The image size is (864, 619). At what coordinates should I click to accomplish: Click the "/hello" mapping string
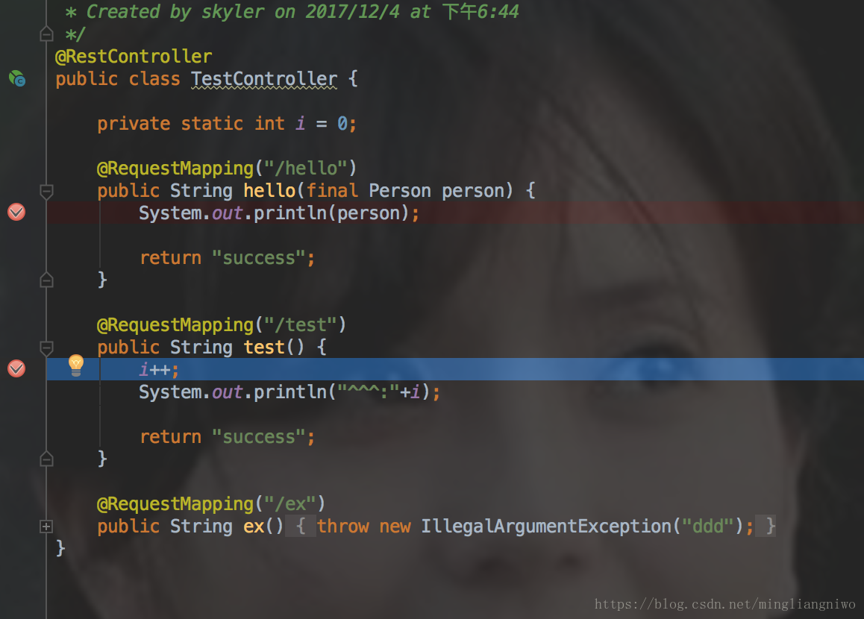pos(306,168)
